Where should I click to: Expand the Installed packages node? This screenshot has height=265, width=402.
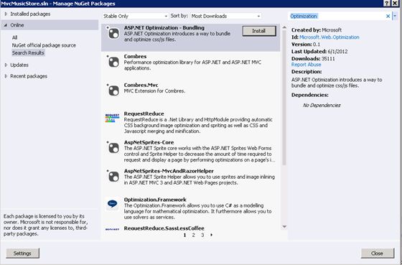click(6, 14)
